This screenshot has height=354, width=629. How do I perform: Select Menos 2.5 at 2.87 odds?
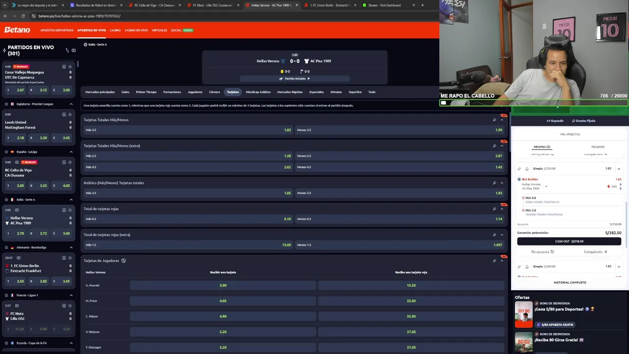pos(400,156)
